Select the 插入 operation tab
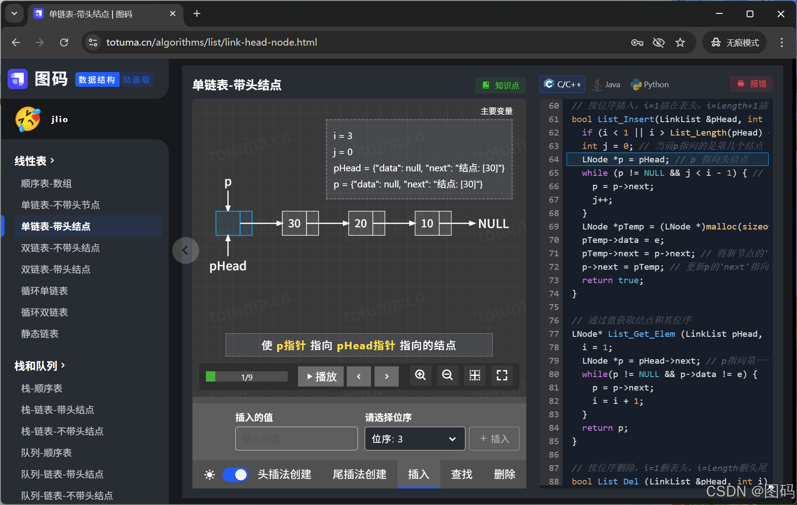Screen dimensions: 797x505 pos(419,475)
